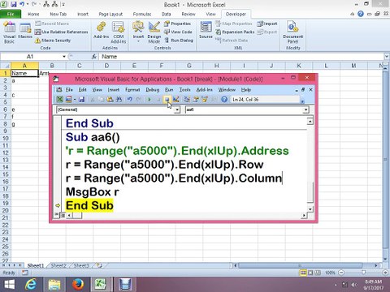Open the File backstage tab
Image resolution: width=390 pixels, height=292 pixels.
pos(11,14)
